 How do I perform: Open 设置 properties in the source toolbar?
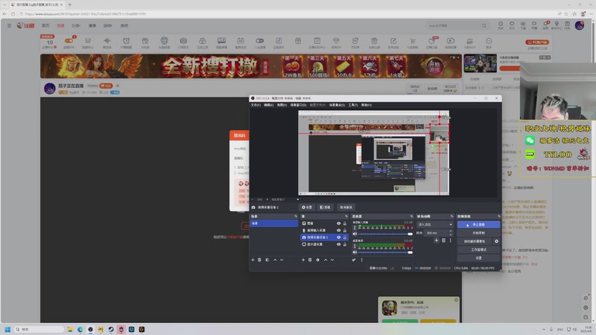point(307,207)
